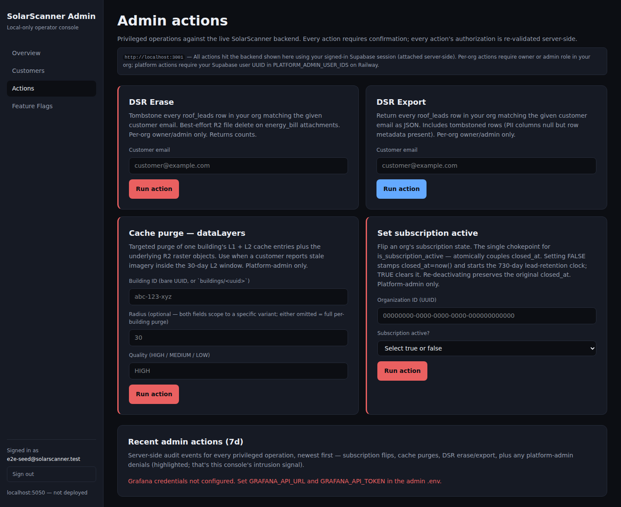Click the 'localhost:5050 — not deployed' status text
This screenshot has height=507, width=621.
click(x=47, y=493)
